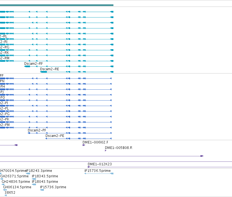
Task: Select the GH26371.5prime label
Action: tap(14, 176)
